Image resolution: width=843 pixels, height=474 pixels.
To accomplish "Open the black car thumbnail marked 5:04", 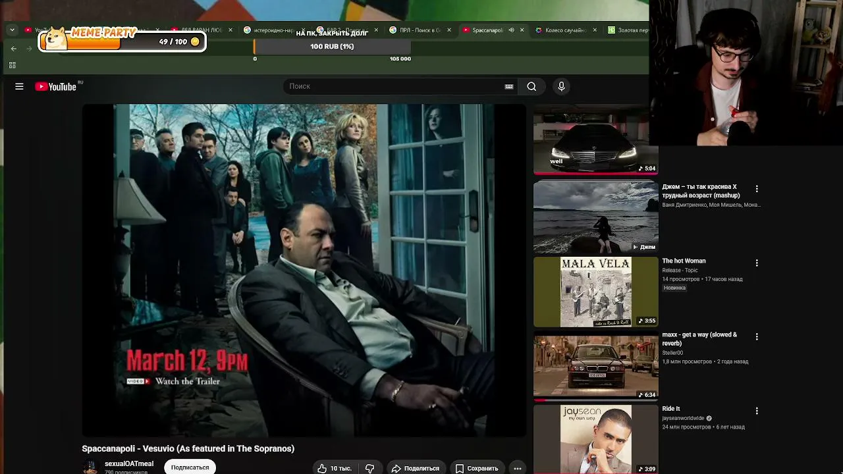I will click(595, 140).
